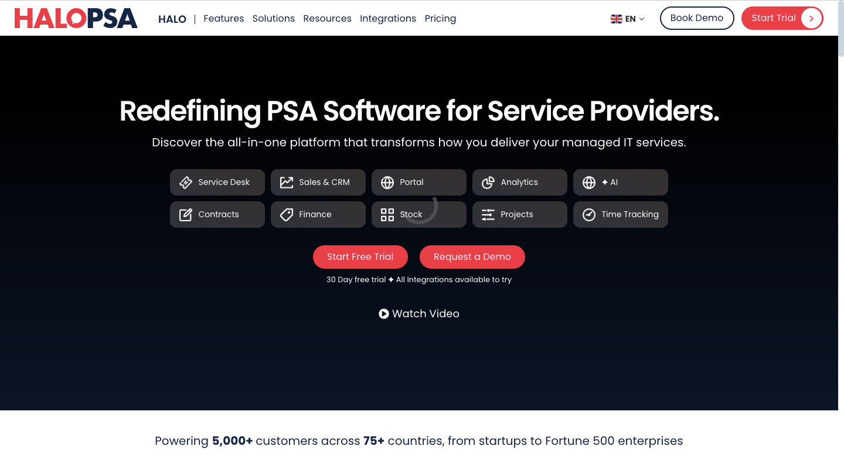Click the Projects sliders icon
The height and width of the screenshot is (456, 844).
(488, 215)
